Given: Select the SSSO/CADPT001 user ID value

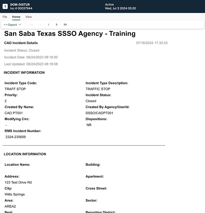Looking at the screenshot, I should 99,113.
